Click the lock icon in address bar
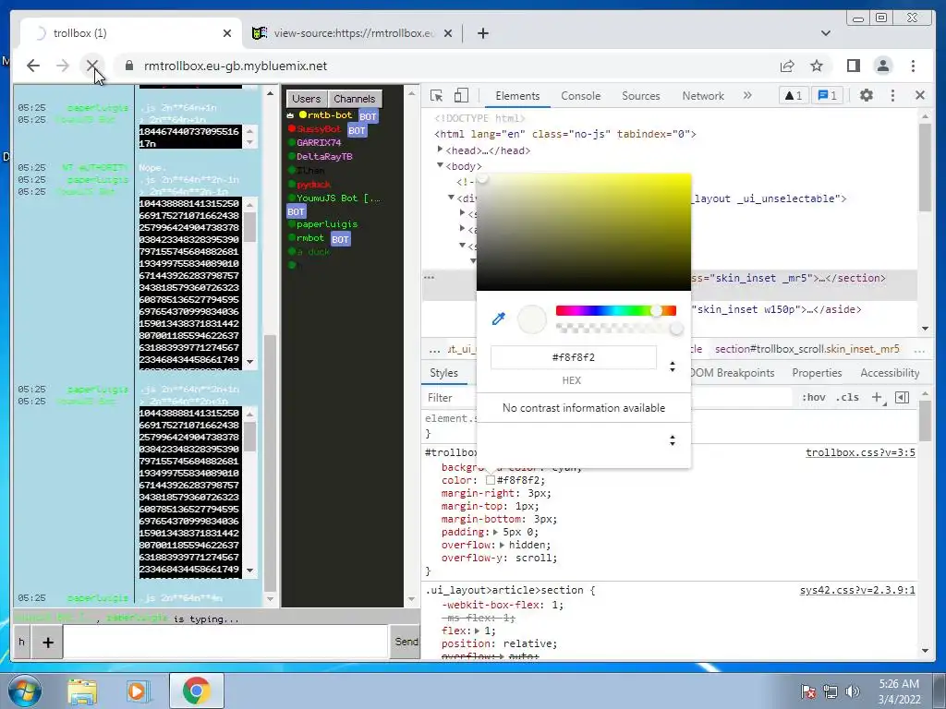The image size is (946, 709). coord(129,66)
